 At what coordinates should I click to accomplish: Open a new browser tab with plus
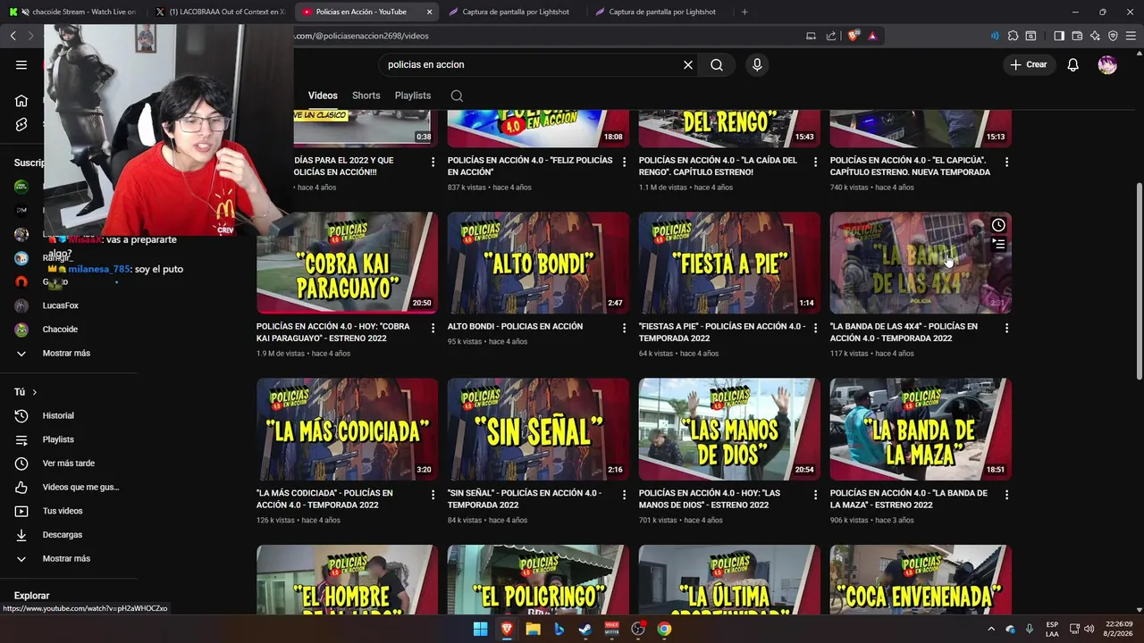coord(744,12)
